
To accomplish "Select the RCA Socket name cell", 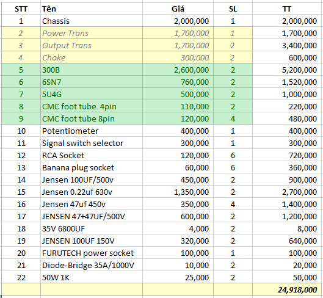I will (x=92, y=155).
